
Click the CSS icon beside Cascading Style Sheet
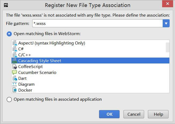tap(14, 61)
